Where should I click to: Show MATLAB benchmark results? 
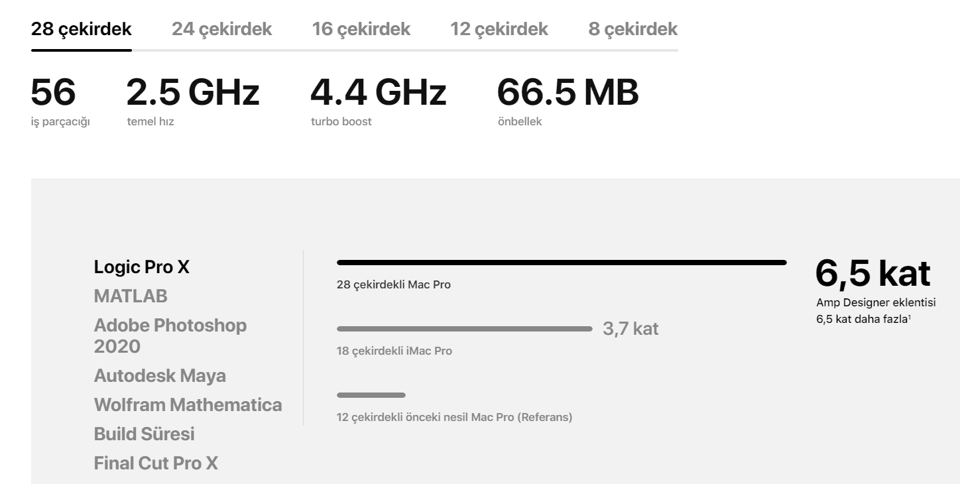click(131, 296)
